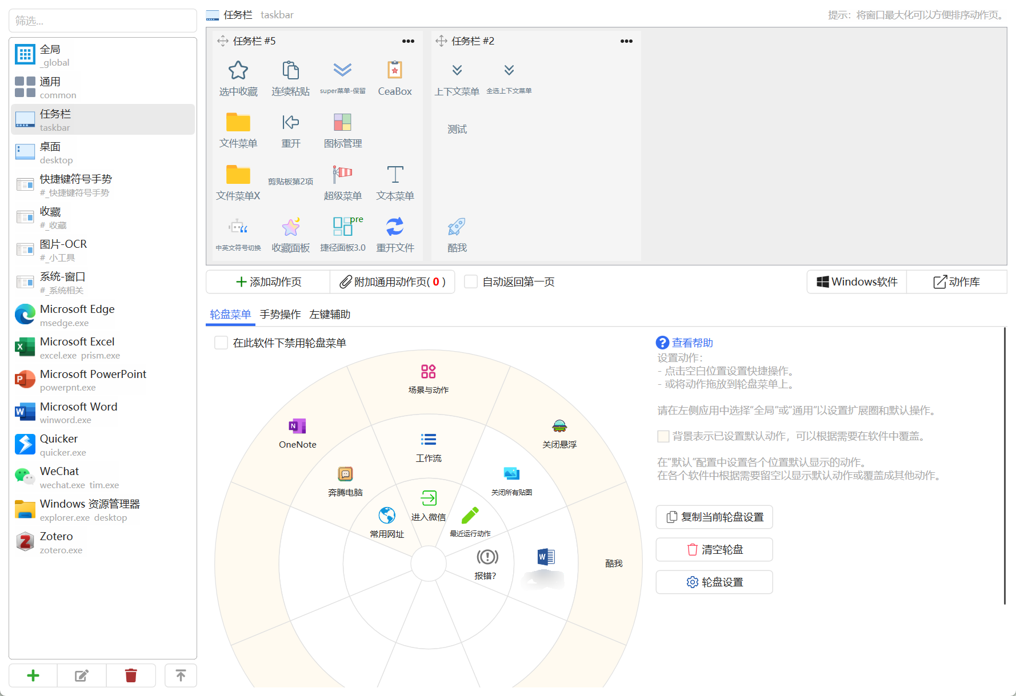Screen dimensions: 1016x696
Task: Click the 筛选 filter input field
Action: [103, 21]
